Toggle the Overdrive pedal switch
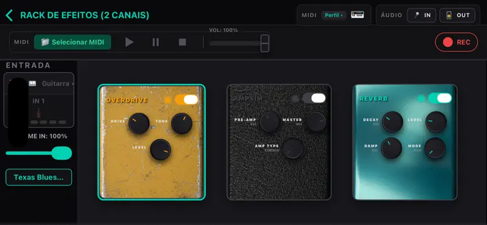The width and height of the screenshot is (487, 225). [x=186, y=100]
